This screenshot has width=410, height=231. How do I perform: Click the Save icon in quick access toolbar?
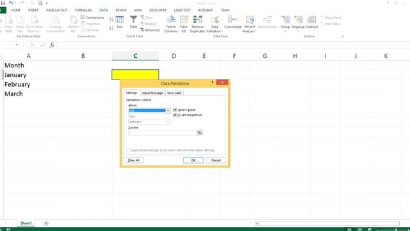[3, 3]
